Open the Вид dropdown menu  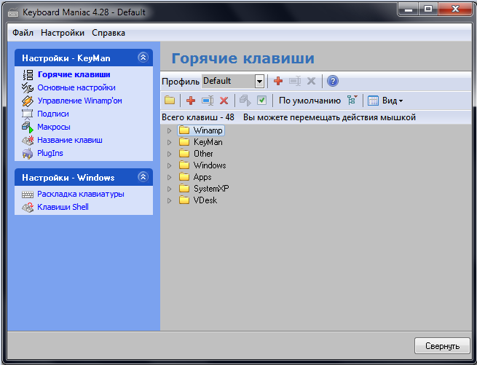pos(393,101)
